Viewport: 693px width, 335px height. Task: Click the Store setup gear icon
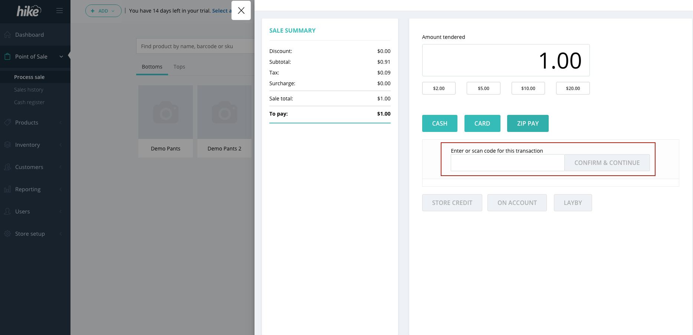[7, 233]
